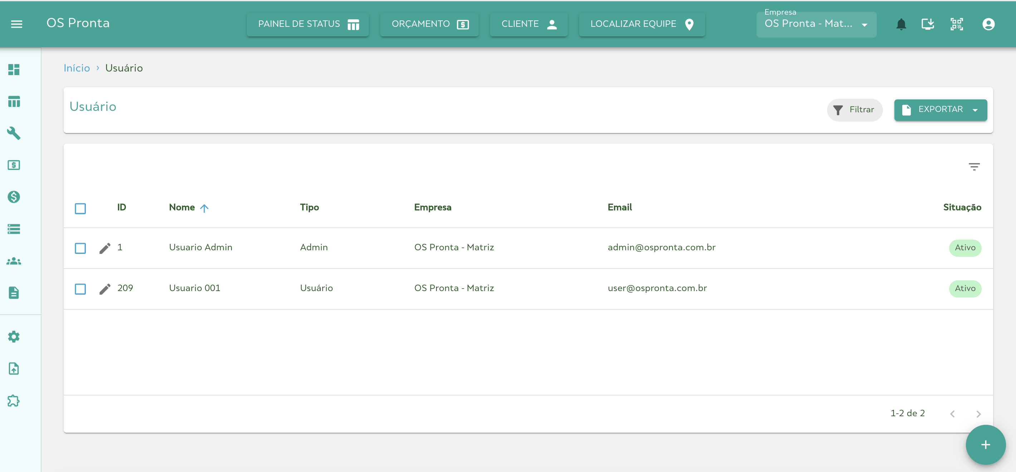Check the Usuario Admin row checkbox
1016x472 pixels.
[x=80, y=248]
